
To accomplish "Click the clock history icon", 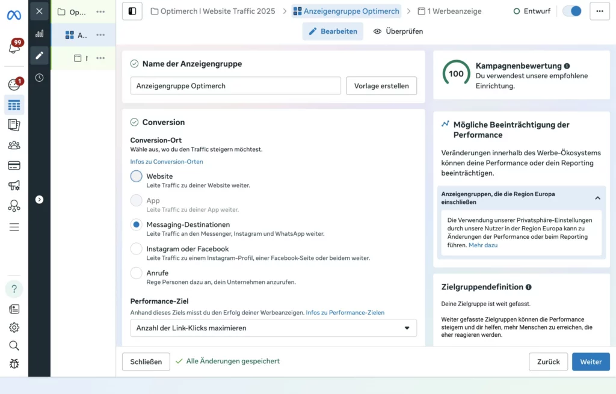I will pyautogui.click(x=39, y=78).
